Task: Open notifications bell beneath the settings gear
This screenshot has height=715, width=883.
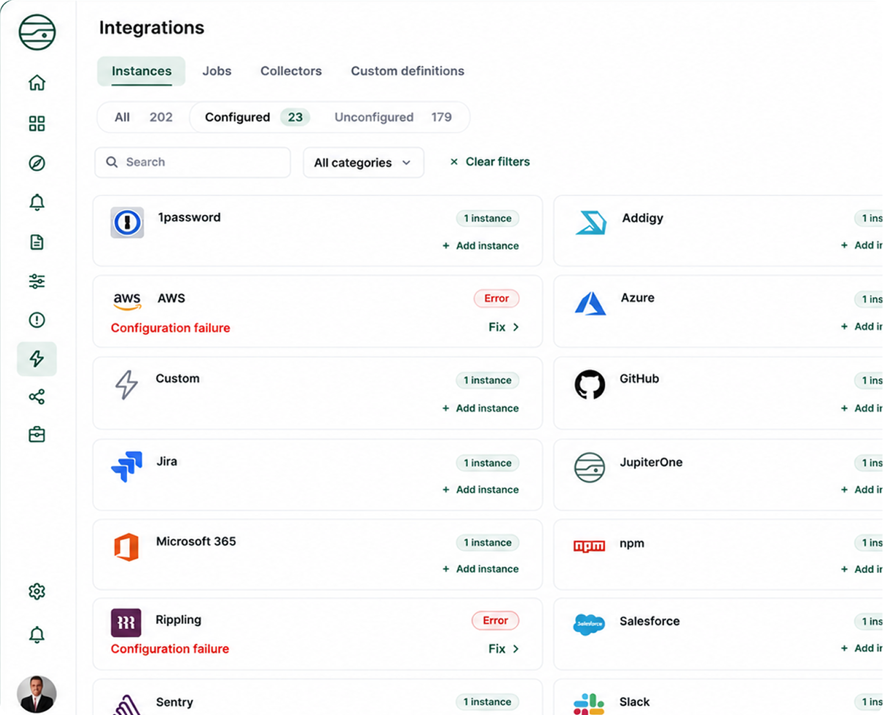Action: [x=37, y=635]
